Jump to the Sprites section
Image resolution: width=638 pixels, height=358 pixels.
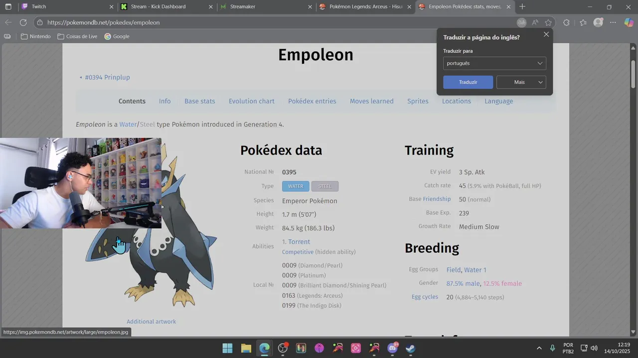pos(418,101)
